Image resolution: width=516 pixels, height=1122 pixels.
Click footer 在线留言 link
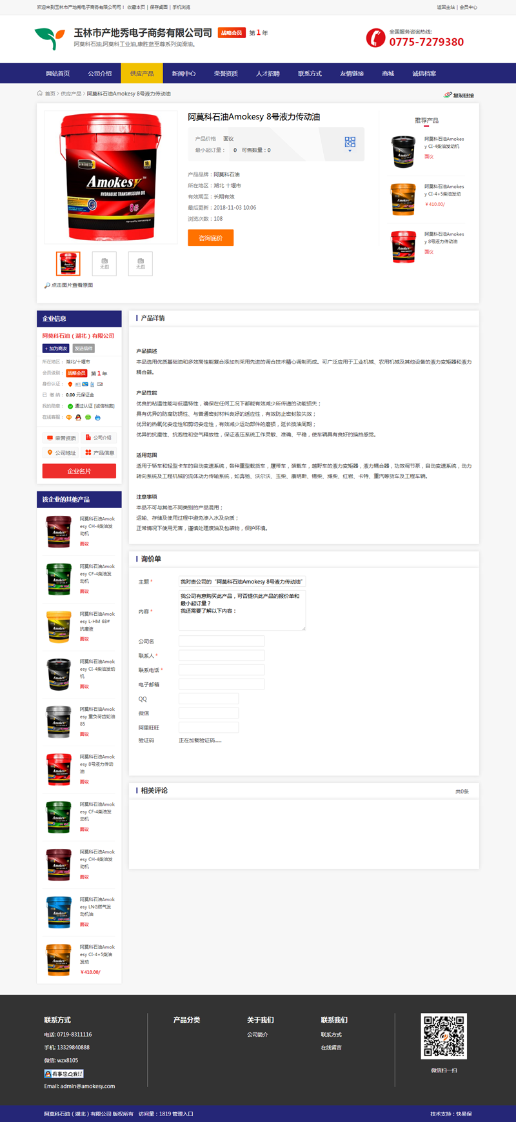coord(332,1047)
